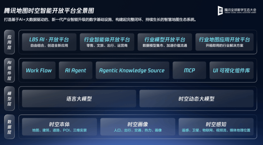Click the Work Flow component block
This screenshot has width=263, height=145.
coord(39,70)
